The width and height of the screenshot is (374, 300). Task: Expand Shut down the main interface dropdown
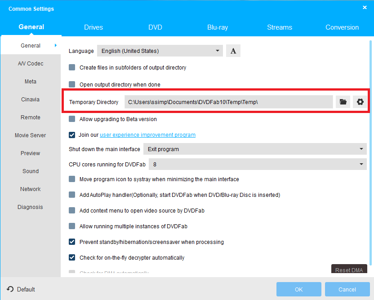tap(255, 149)
